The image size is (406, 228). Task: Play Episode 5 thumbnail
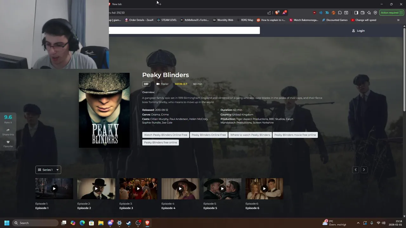222,189
